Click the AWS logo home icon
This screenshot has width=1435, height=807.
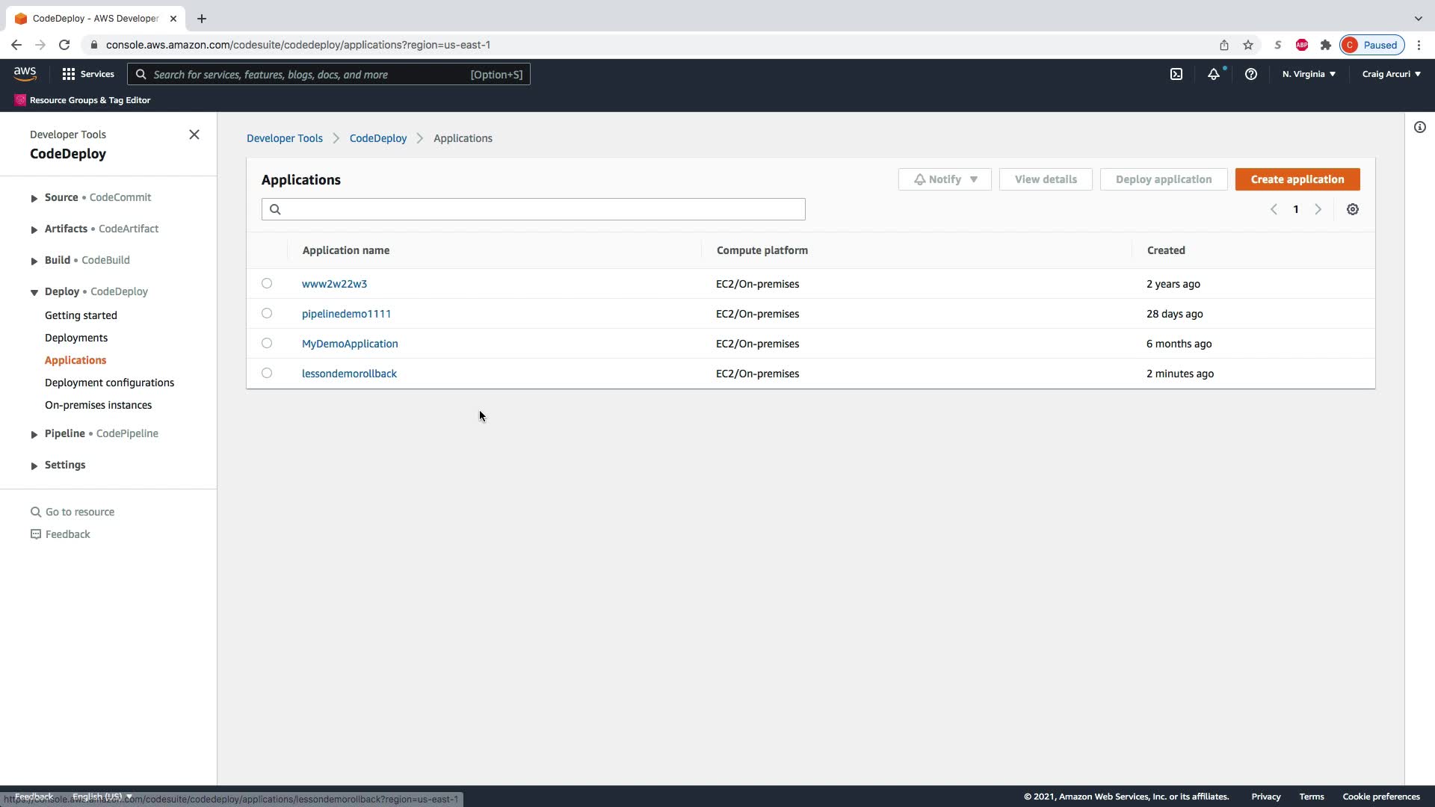(x=25, y=73)
